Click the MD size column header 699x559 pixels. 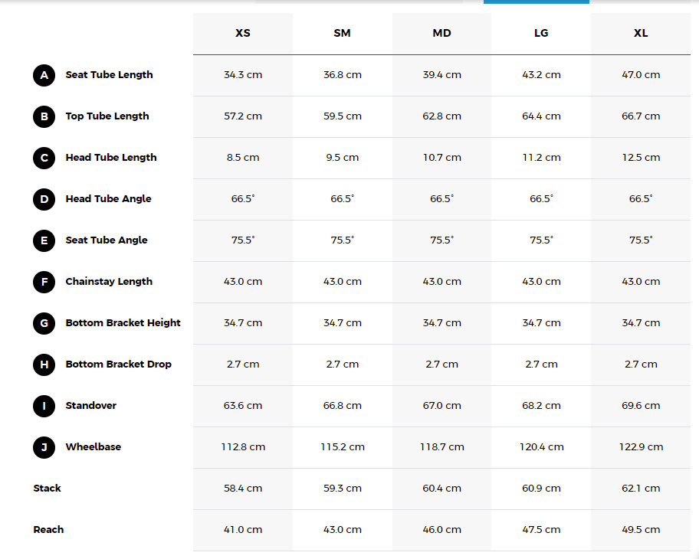[441, 34]
